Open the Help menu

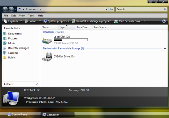pyautogui.click(x=40, y=16)
